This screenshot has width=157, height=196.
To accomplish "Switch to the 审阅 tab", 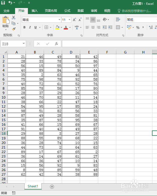I will tap(94, 11).
